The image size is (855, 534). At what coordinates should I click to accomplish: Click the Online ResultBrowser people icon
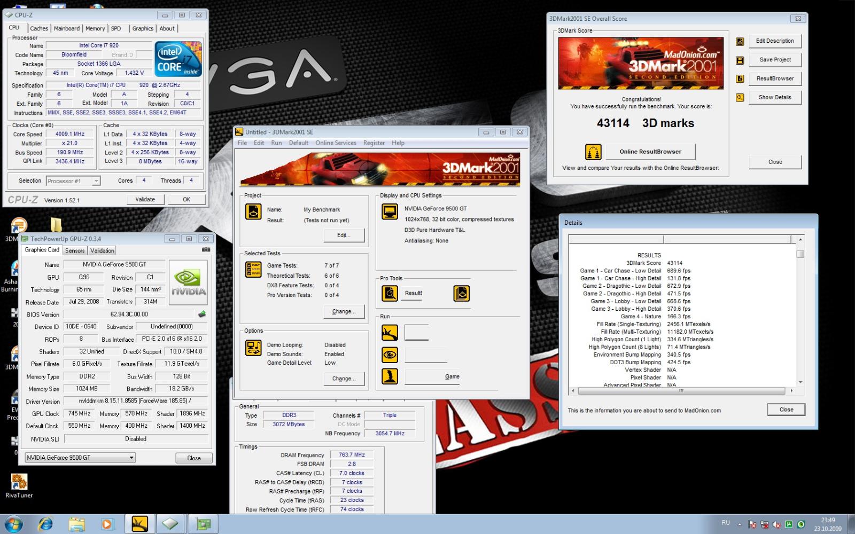(x=593, y=152)
